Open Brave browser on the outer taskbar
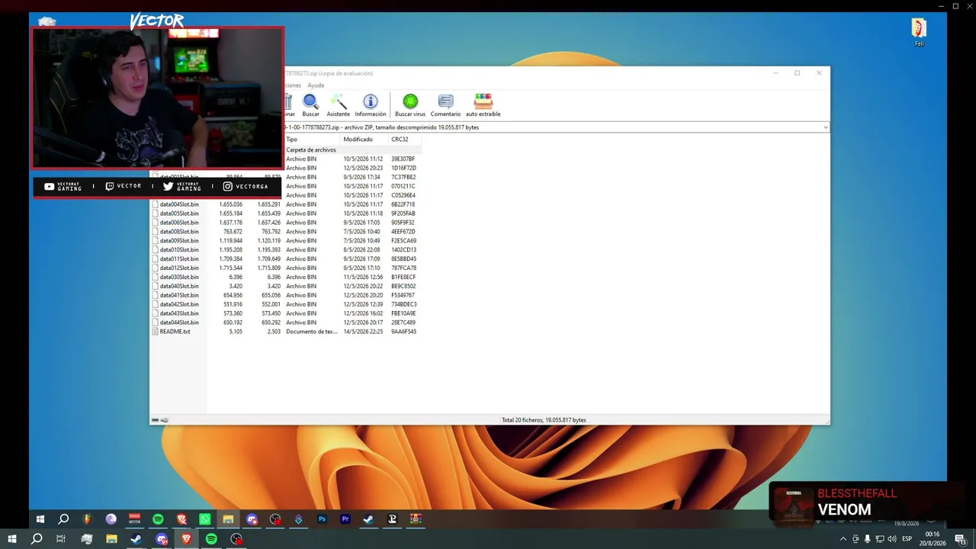Screen dimensions: 976x549 tap(186, 539)
